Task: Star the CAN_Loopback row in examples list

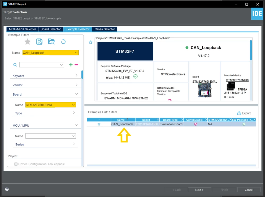Action: (99, 124)
